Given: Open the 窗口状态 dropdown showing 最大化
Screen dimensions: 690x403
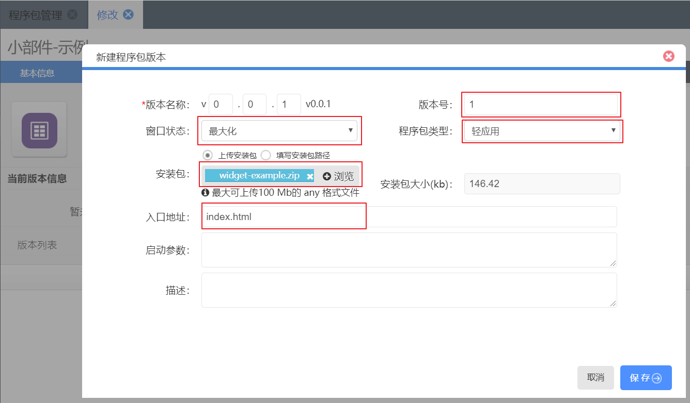Looking at the screenshot, I should click(x=279, y=131).
